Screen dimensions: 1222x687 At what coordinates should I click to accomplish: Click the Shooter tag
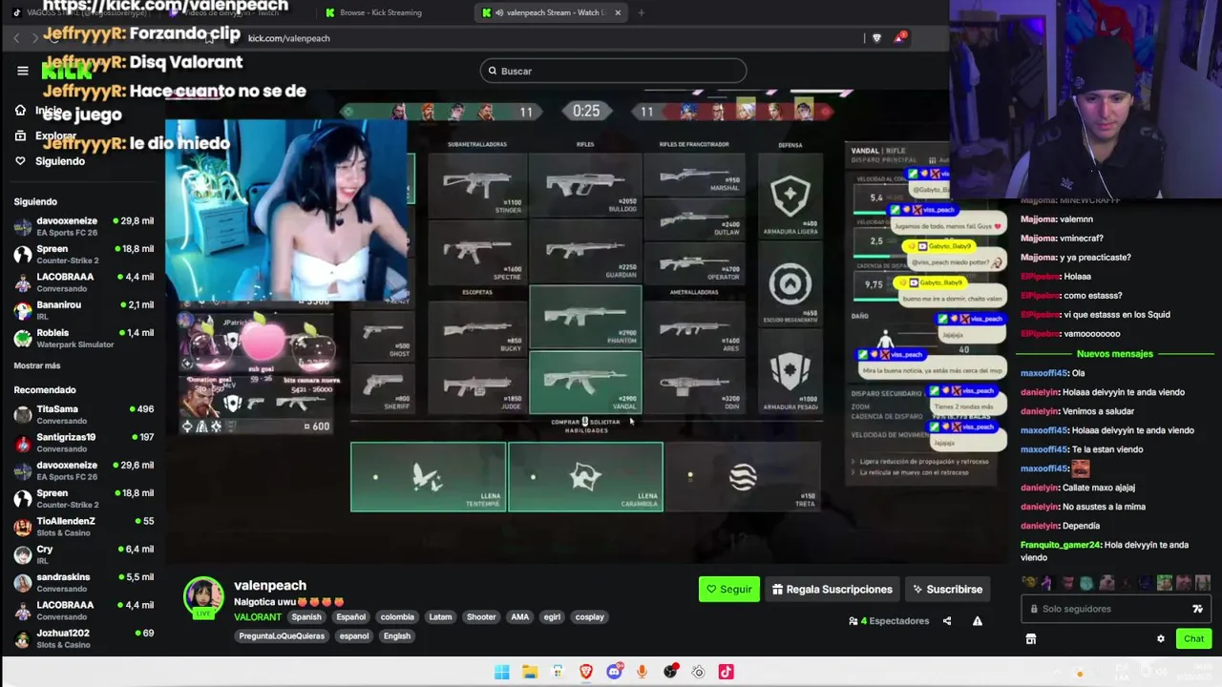pyautogui.click(x=481, y=617)
